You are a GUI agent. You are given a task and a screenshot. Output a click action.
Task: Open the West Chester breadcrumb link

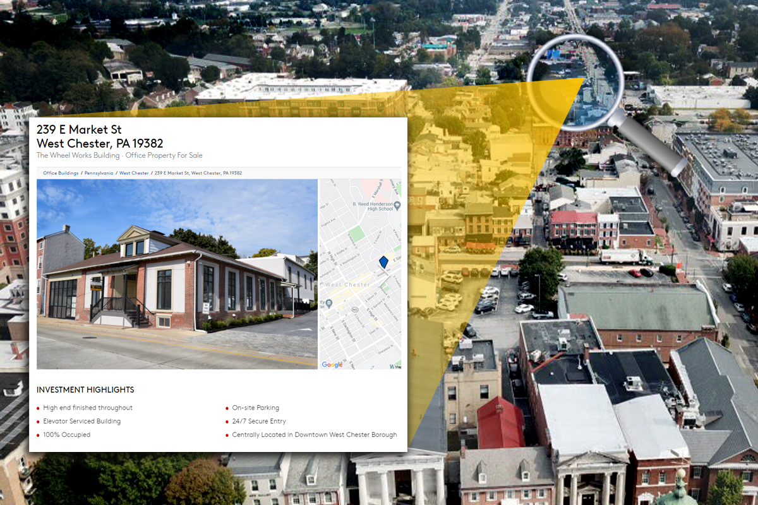pos(134,173)
